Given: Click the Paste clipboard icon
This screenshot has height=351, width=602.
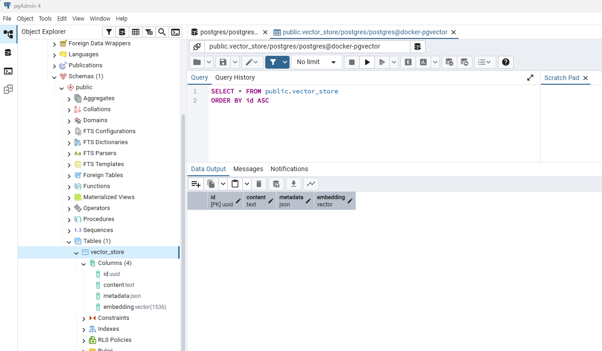Looking at the screenshot, I should [x=235, y=184].
